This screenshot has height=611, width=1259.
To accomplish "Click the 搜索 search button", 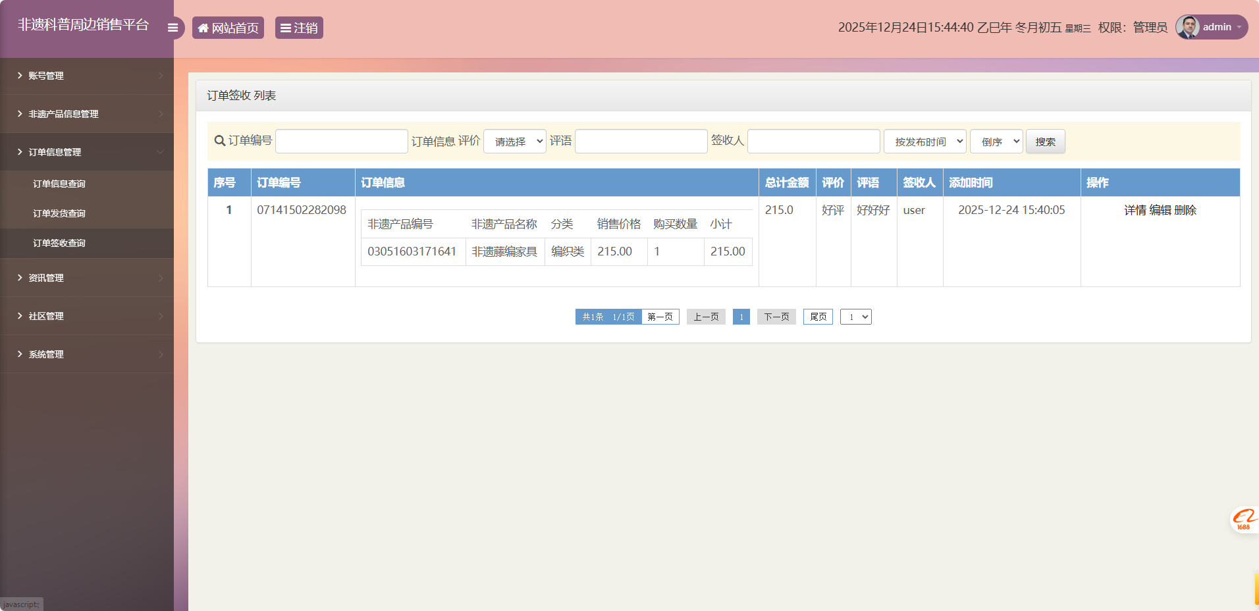I will [1046, 141].
